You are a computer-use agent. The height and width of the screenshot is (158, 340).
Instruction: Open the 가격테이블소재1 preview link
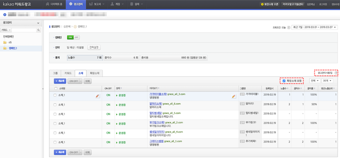(158, 94)
